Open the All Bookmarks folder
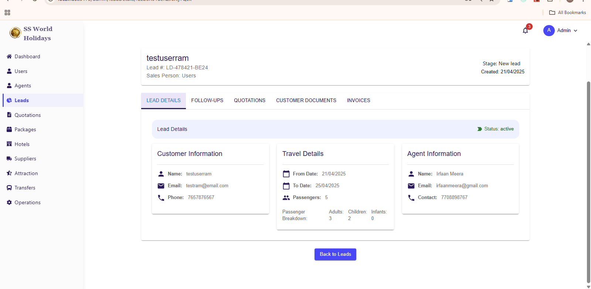The width and height of the screenshot is (591, 289). tap(568, 13)
